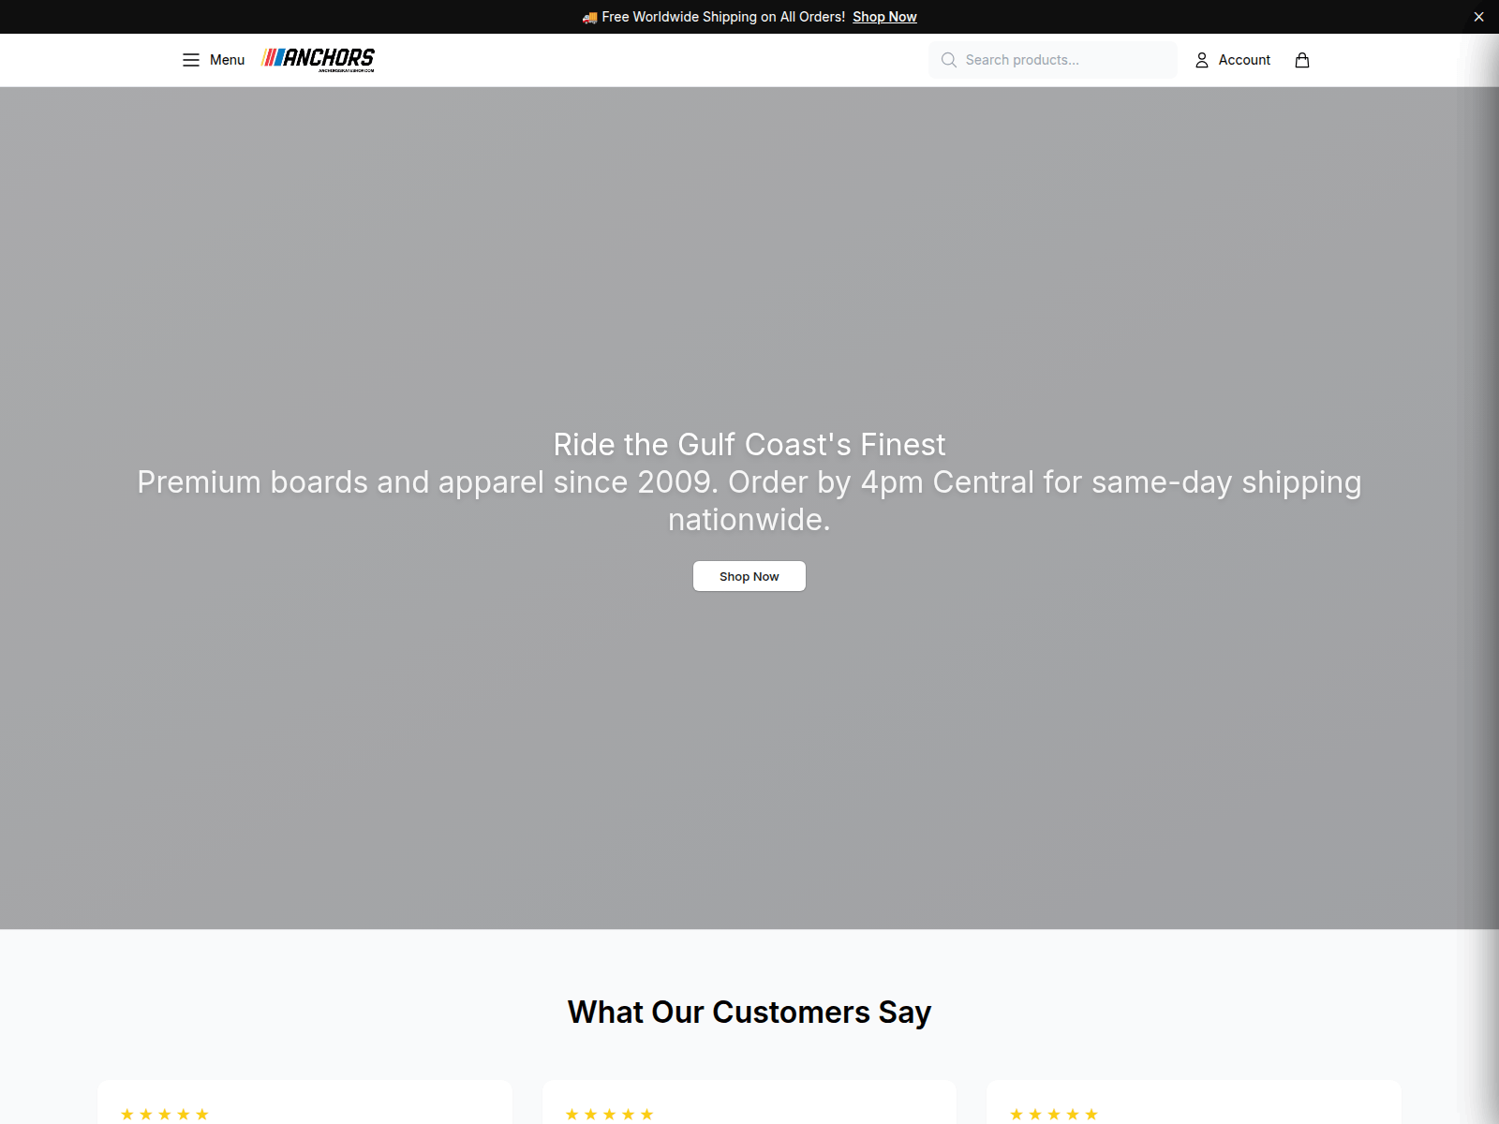Click the 'Ride the Gulf Coast's Finest' heading

(749, 444)
